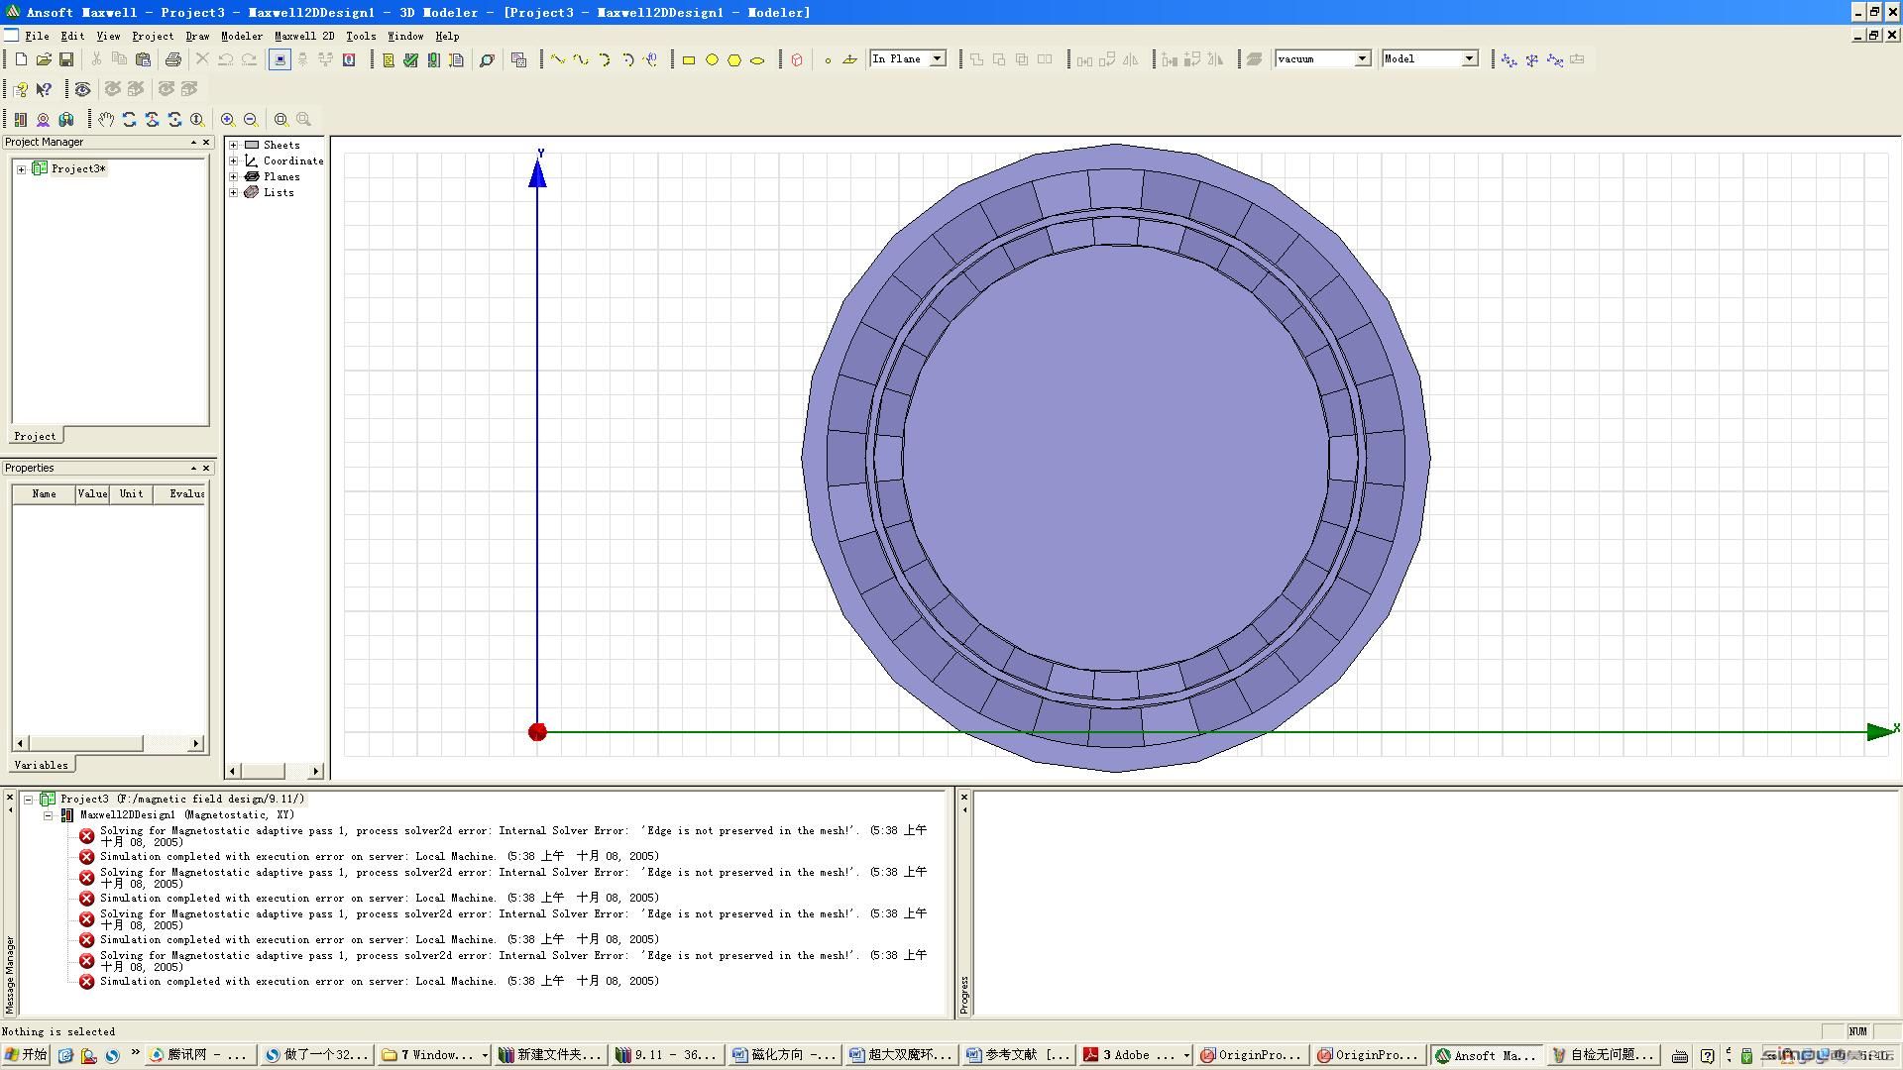Select the Draw rectangle tool
Screen dimensions: 1903x1070
click(689, 59)
